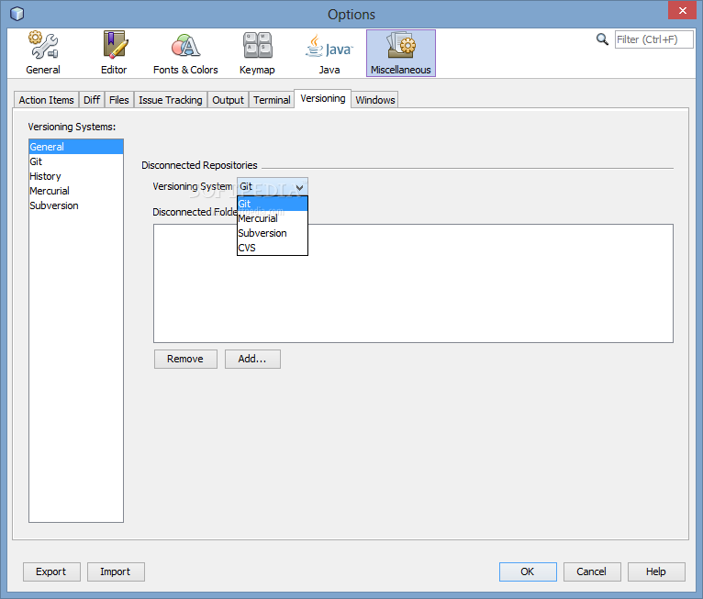Choose Git from the open dropdown list
The image size is (703, 599).
[273, 204]
